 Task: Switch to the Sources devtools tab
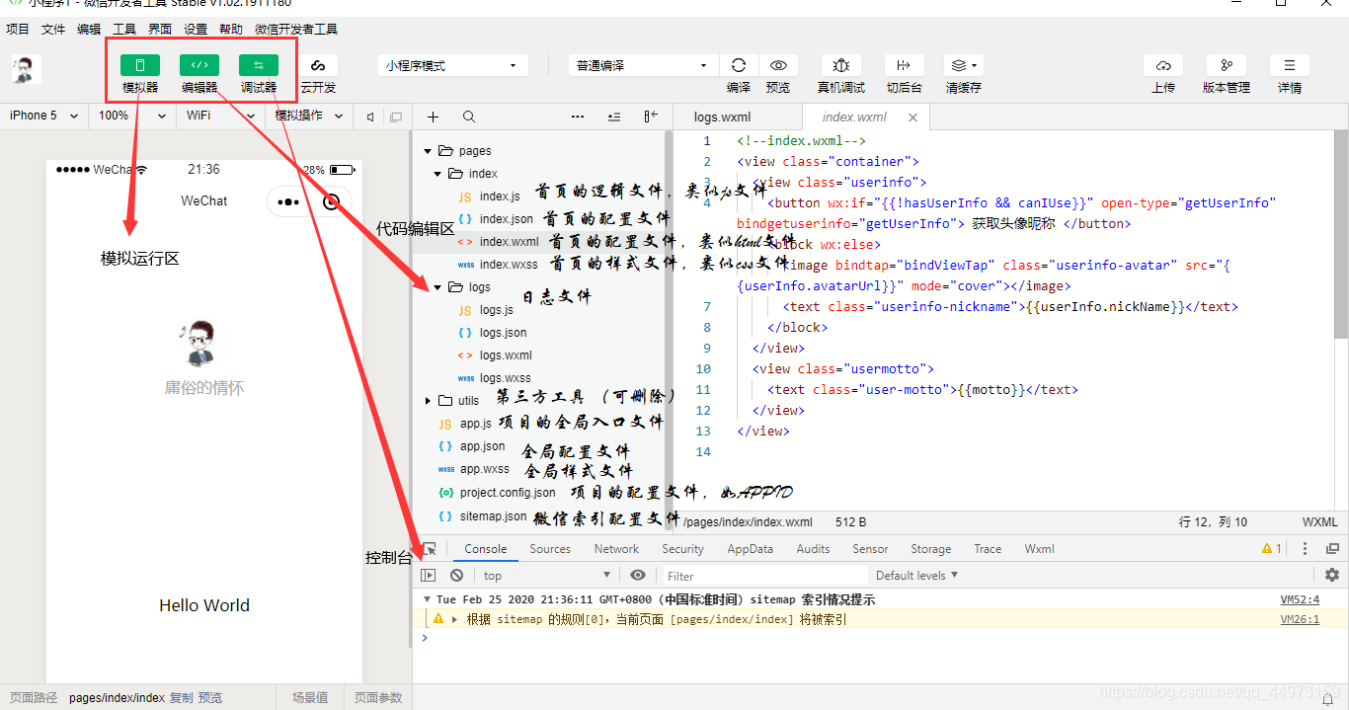(550, 549)
